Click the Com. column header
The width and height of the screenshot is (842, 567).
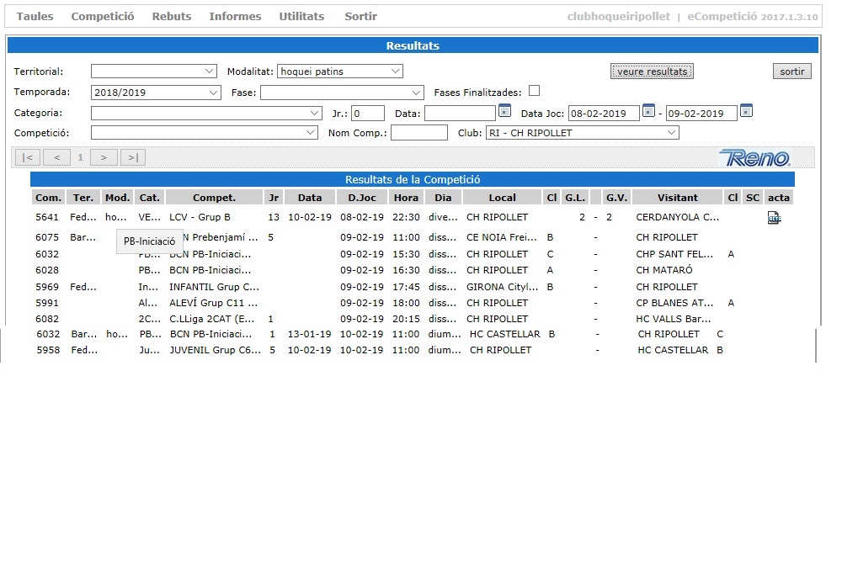[x=48, y=198]
